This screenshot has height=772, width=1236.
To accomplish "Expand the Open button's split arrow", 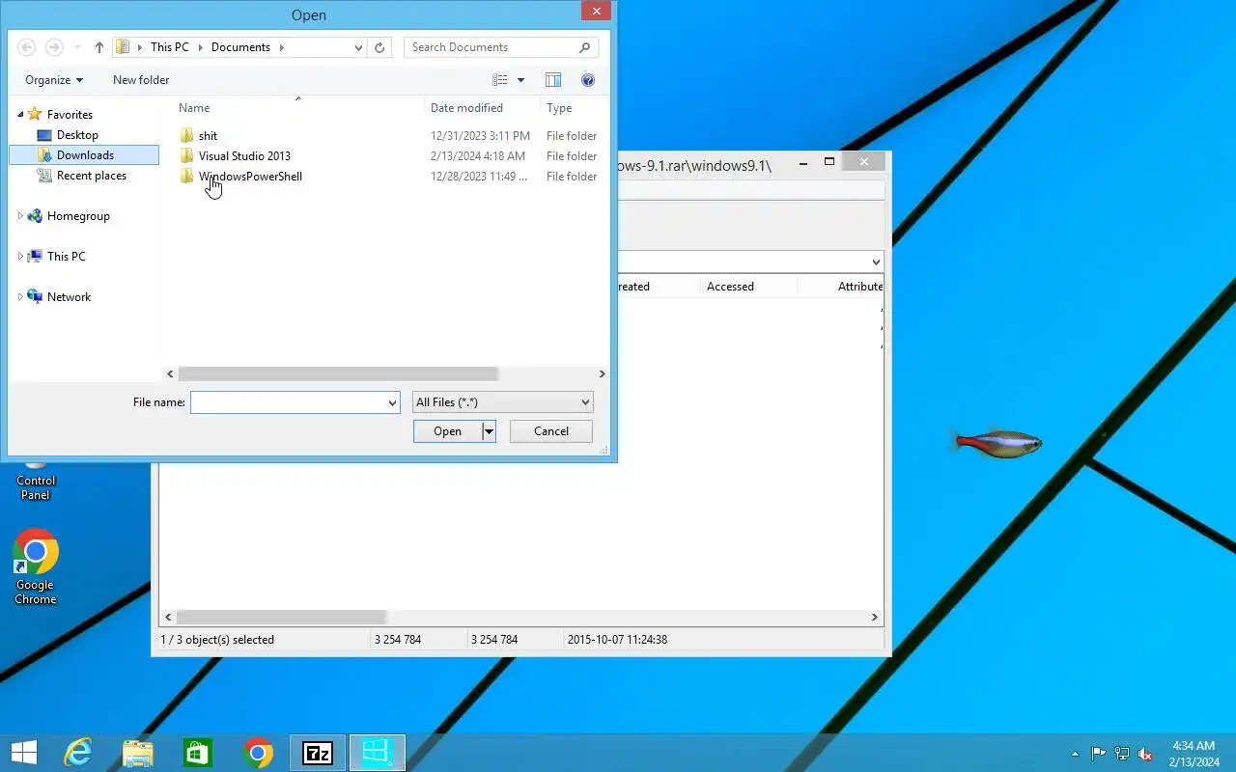I will click(489, 431).
